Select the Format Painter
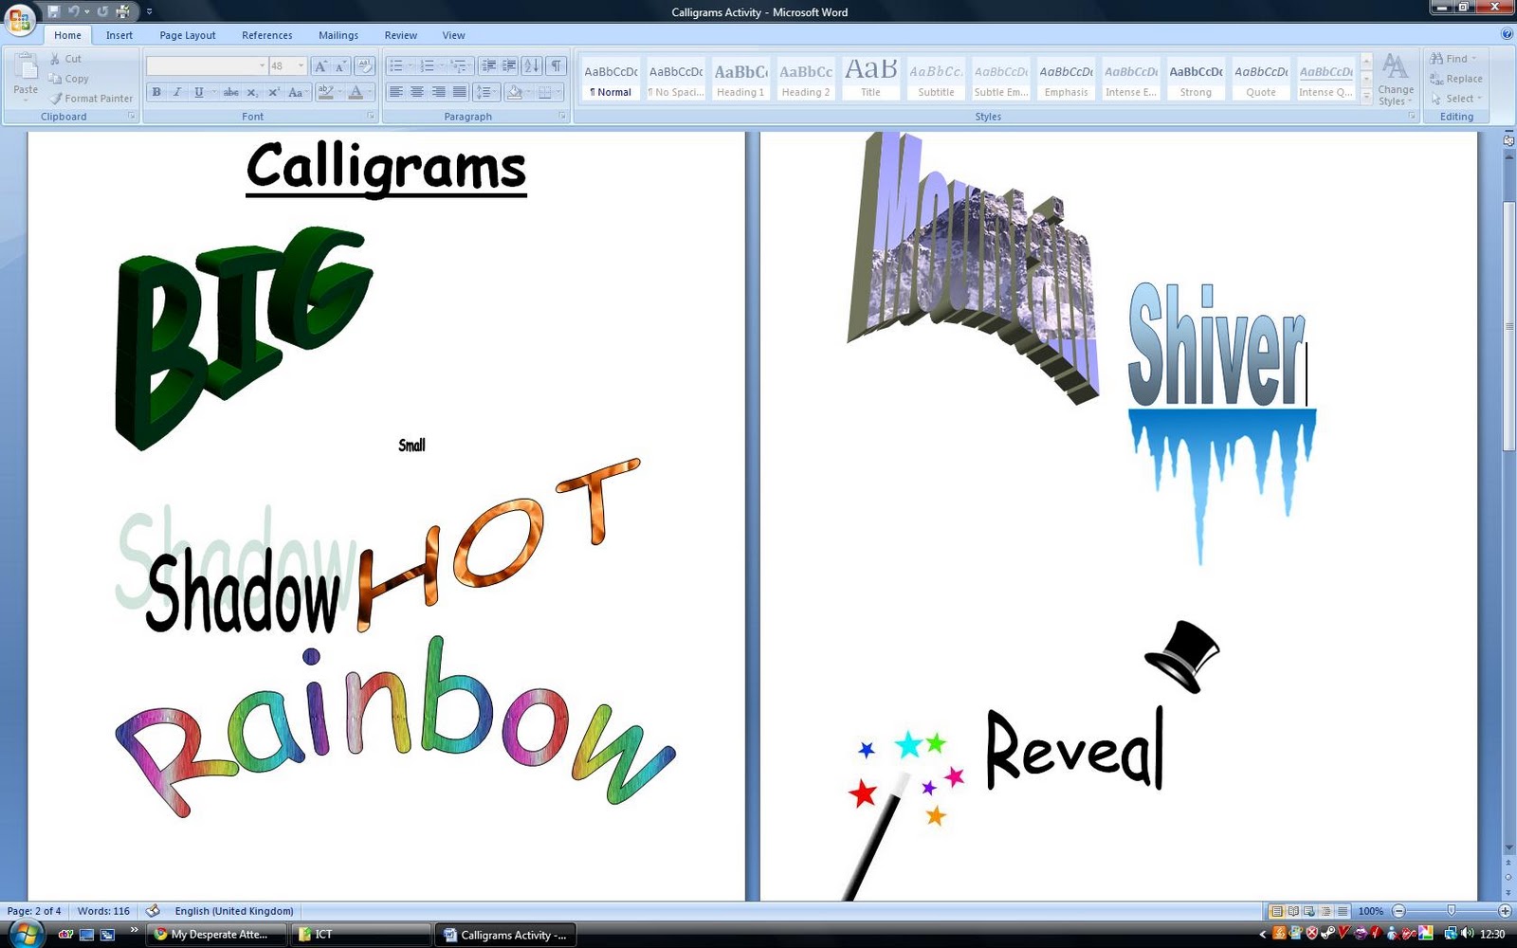Viewport: 1517px width, 948px height. (x=91, y=98)
